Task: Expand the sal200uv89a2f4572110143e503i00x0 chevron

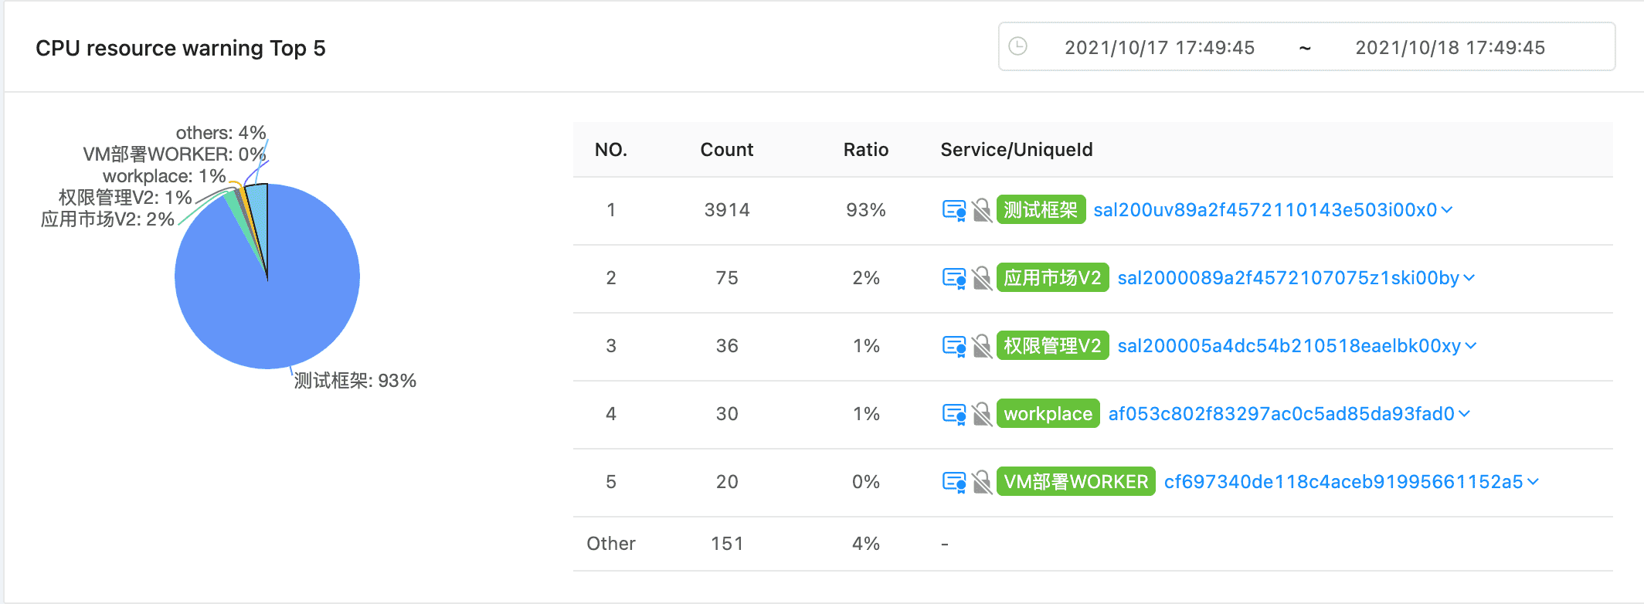Action: tap(1447, 210)
